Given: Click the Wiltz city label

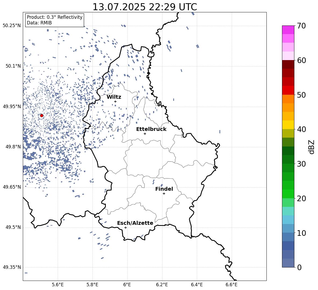Looking at the screenshot, I should [x=114, y=97].
